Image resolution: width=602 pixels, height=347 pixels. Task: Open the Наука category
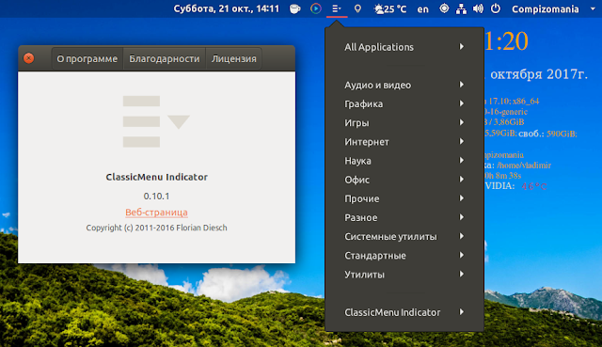point(404,161)
